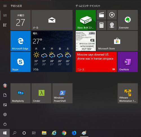Launch the Cmder tile
Viewport: 141px width, 137px height.
41,93
